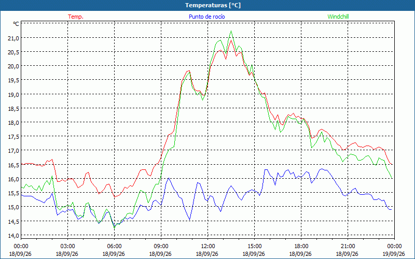
Task: Click the 12:00 time axis label
Action: 208,247
